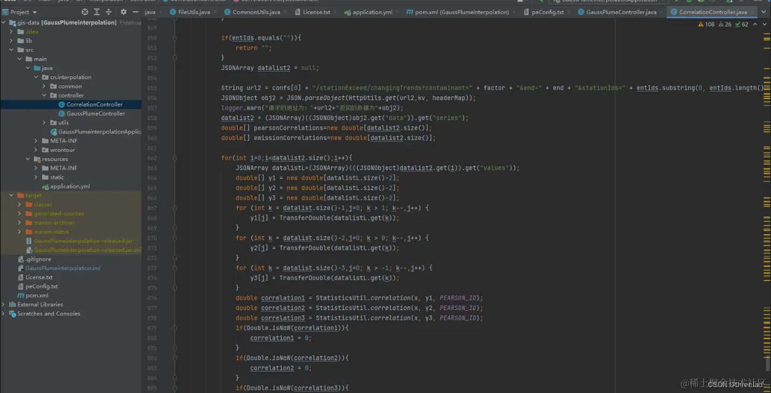
Task: Toggle code fold at line 873
Action: point(175,268)
